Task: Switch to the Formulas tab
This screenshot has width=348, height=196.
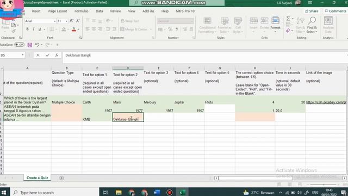Action: tap(81, 11)
